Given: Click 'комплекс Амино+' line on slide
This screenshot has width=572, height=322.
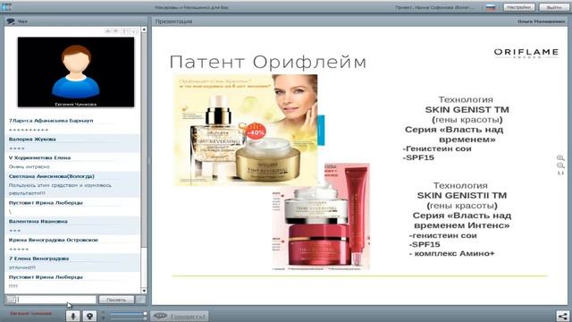Looking at the screenshot, I should click(454, 253).
